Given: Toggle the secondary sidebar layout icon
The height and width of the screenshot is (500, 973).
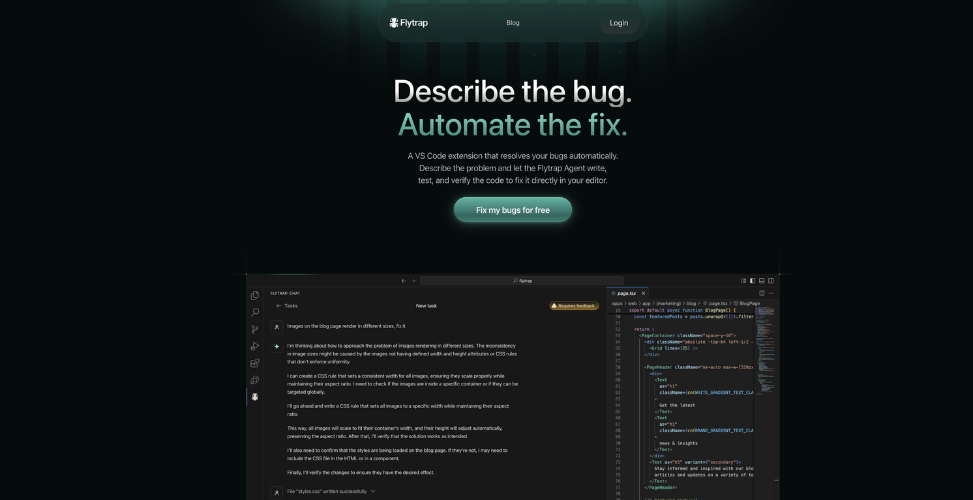Looking at the screenshot, I should [771, 281].
